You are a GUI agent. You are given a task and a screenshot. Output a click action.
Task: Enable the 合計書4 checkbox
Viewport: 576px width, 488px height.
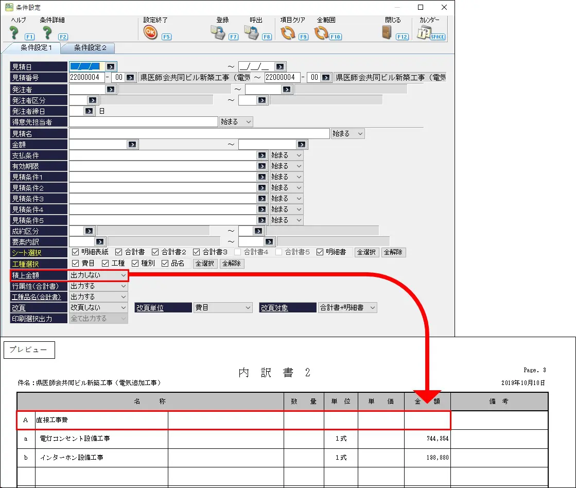pyautogui.click(x=238, y=252)
